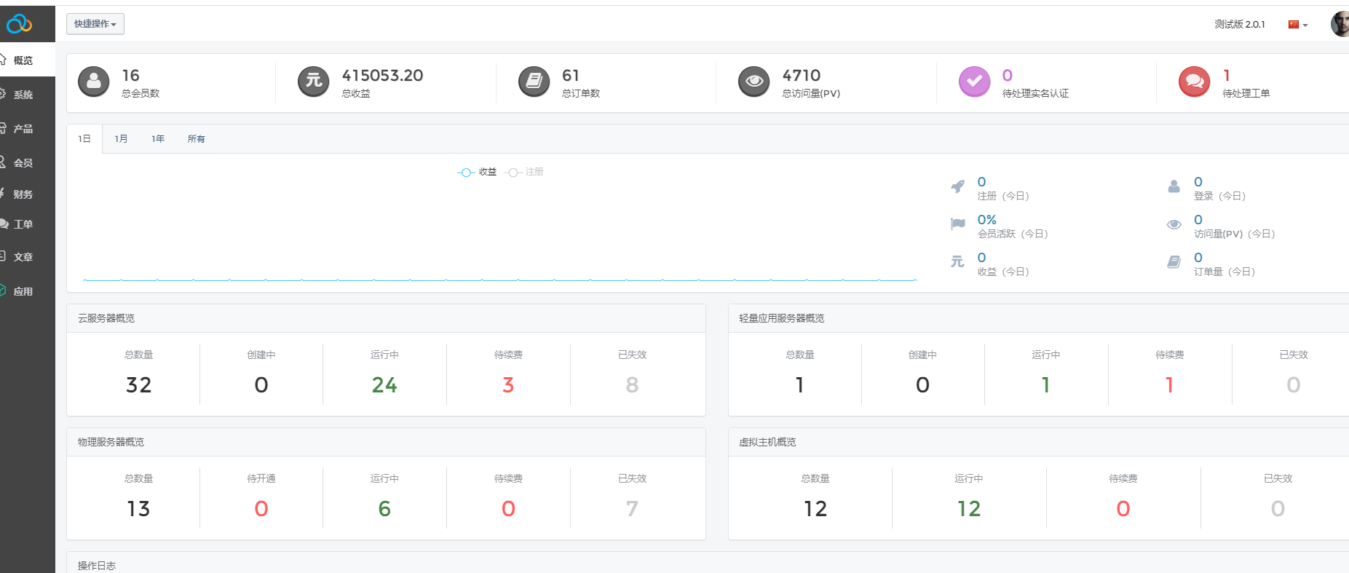The width and height of the screenshot is (1349, 573).
Task: Click the rocket icon for today's registrations
Action: (x=958, y=187)
